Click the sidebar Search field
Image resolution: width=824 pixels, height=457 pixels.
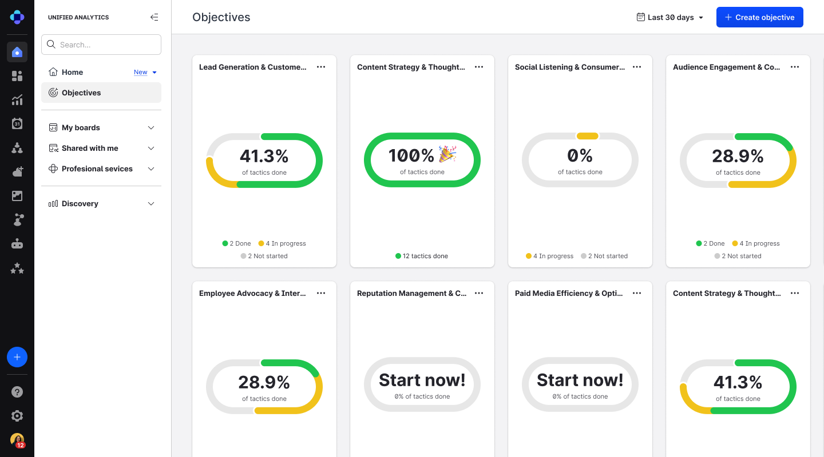click(101, 45)
